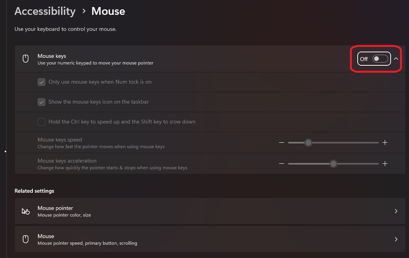Click plus icon for Mouse keys speed

(x=385, y=143)
